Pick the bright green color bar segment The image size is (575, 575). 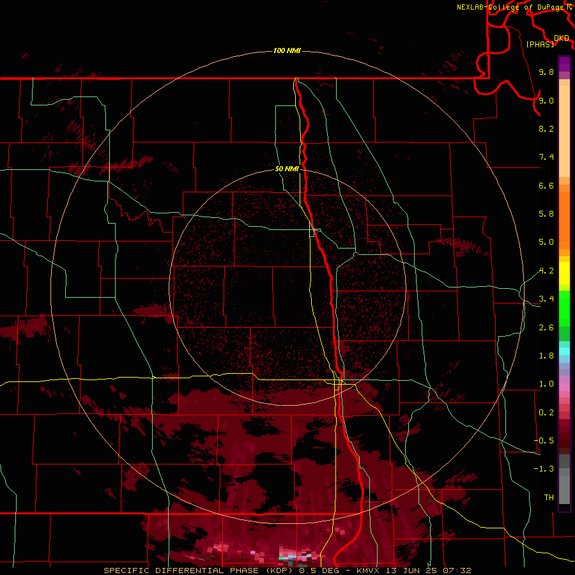tap(564, 309)
